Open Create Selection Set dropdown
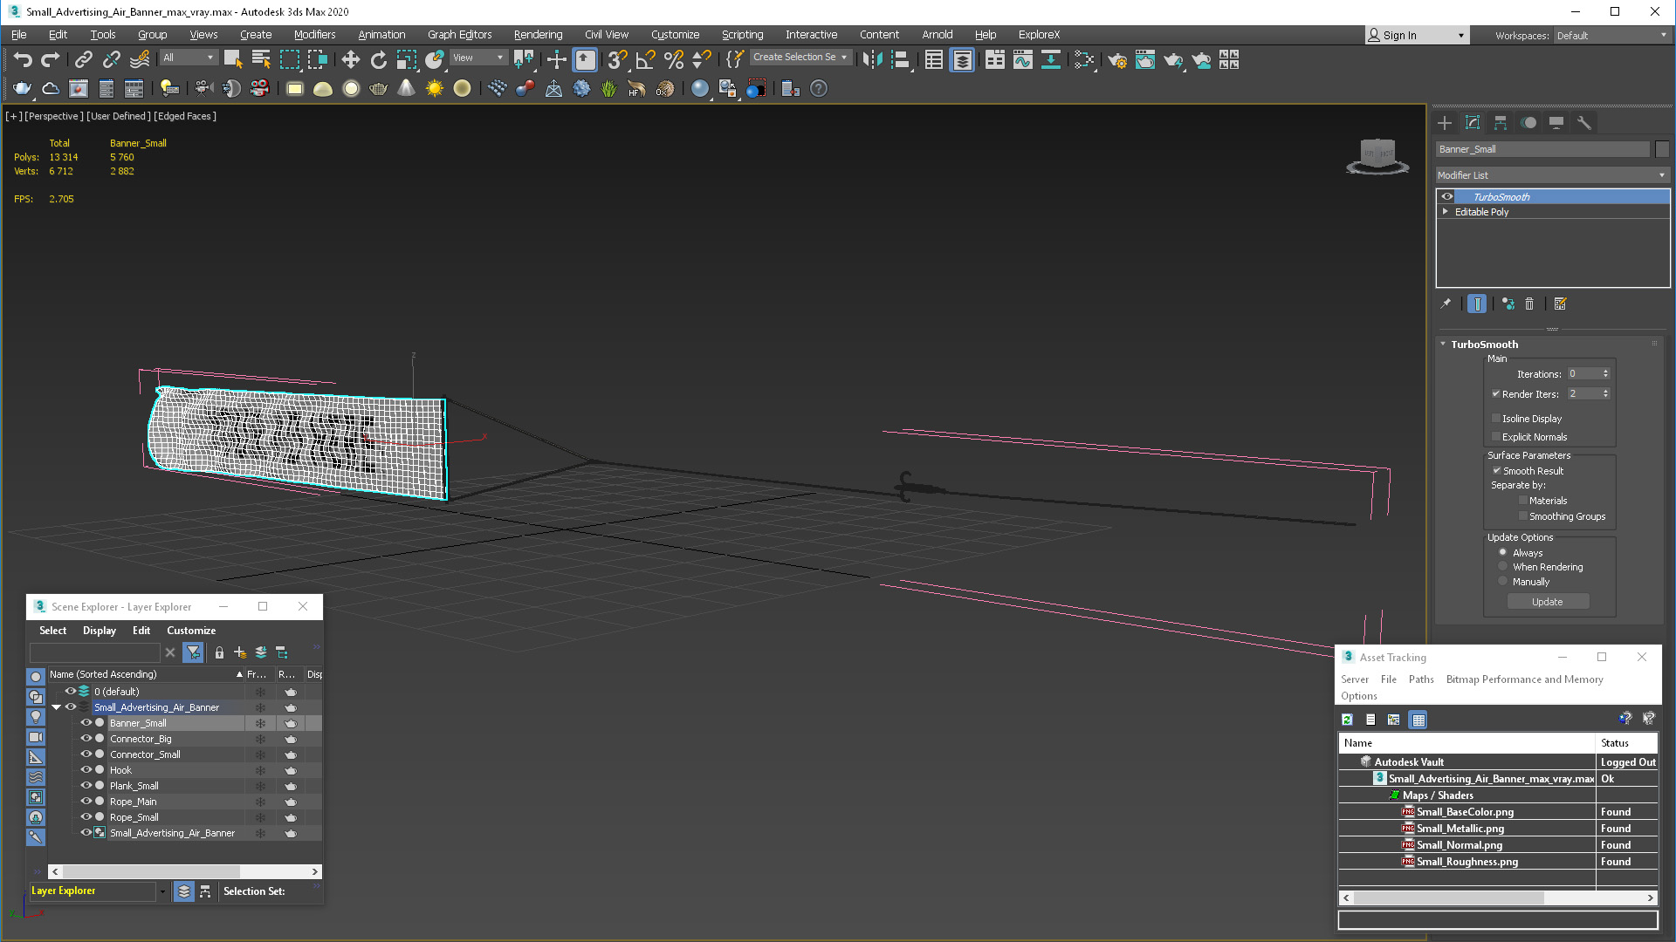Image resolution: width=1676 pixels, height=942 pixels. [x=800, y=57]
